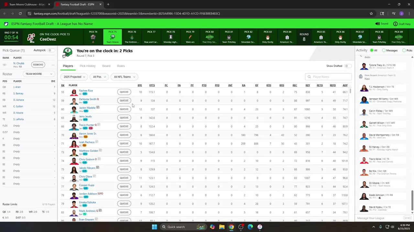Mute draft audio with the Sound icon
Image resolution: width=414 pixels, height=232 pixels.
pos(377,24)
